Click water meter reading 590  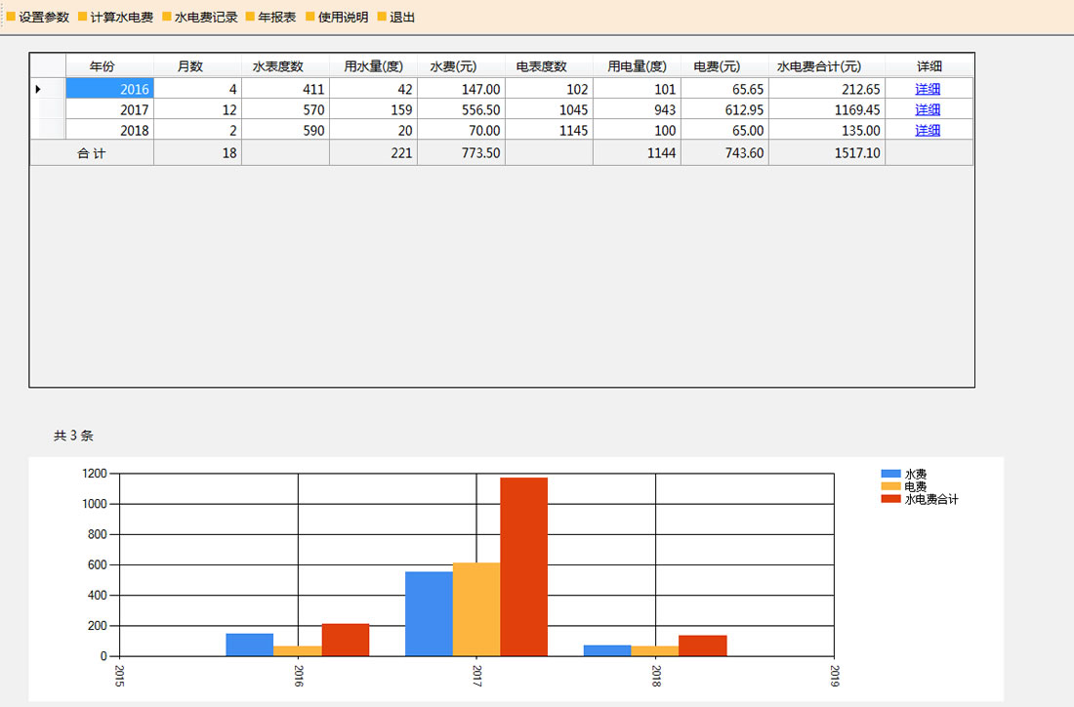(285, 130)
